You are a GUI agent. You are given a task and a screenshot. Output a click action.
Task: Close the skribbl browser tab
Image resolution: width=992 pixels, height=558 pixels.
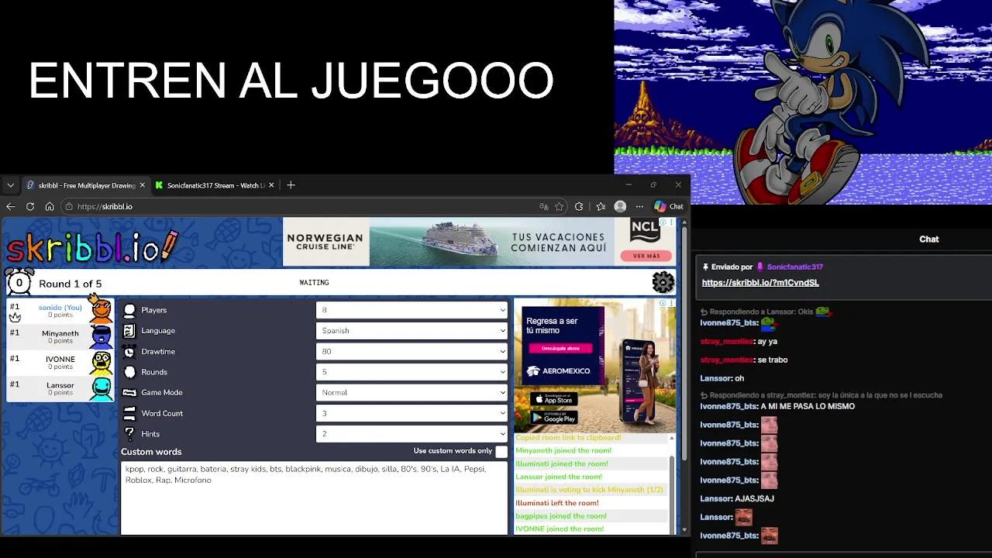click(143, 185)
